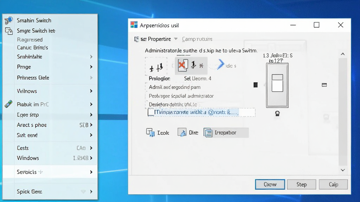Screen dimensions: 360x202
Task: Click the red X document icon
Action: (183, 65)
